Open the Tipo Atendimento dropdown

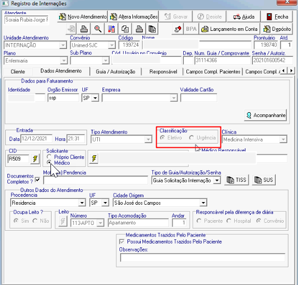[x=148, y=139]
